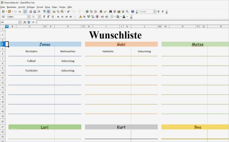Open the font size 11 dropdown
Viewport: 229px width, 142px height.
coord(39,17)
